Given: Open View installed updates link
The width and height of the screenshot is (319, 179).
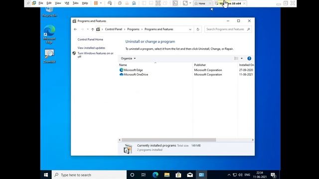Looking at the screenshot, I should click(91, 48).
